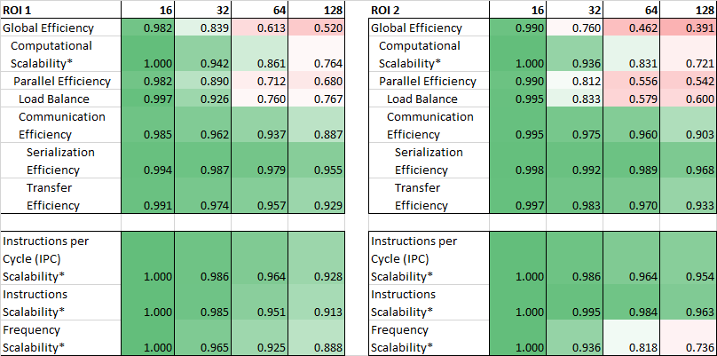Viewport: 717px width, 356px height.
Task: Select ROI 1 Parallel Efficiency row label
Action: click(61, 81)
